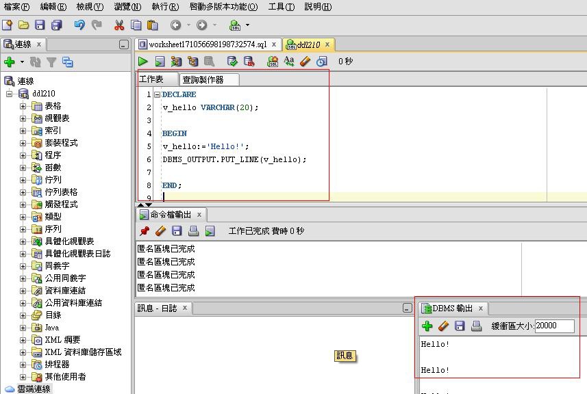Click the Cut scissors icon

click(119, 25)
